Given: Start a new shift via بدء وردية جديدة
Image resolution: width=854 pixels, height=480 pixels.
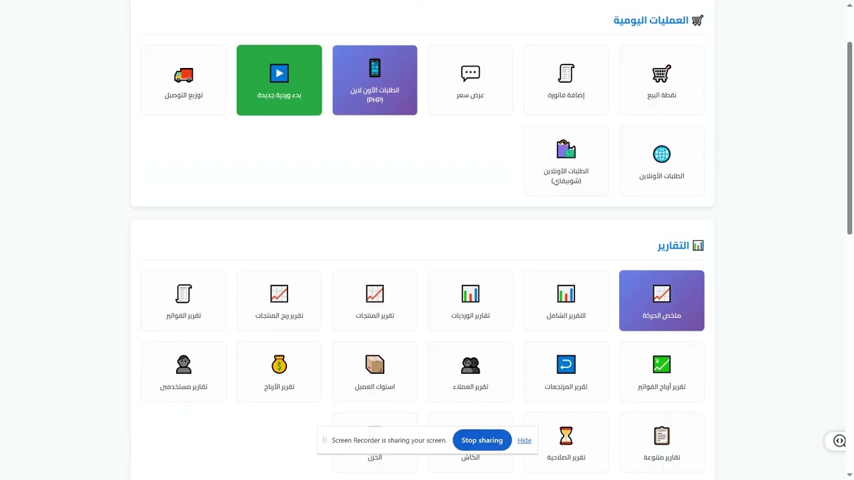Looking at the screenshot, I should pyautogui.click(x=279, y=80).
